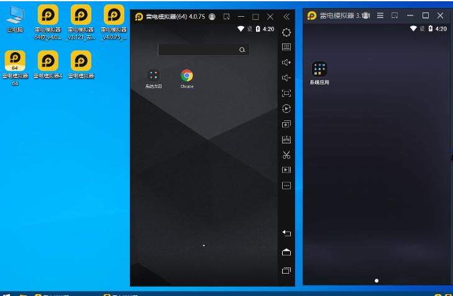The image size is (453, 296).
Task: Click the Wi-Fi status icon in 4.0.75 emulator
Action: pyautogui.click(x=240, y=29)
